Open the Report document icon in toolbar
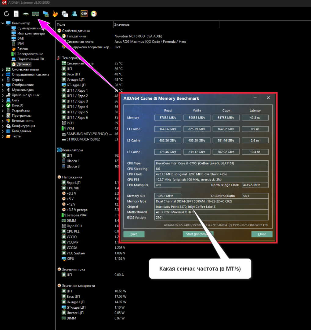The image size is (311, 330). (x=16, y=14)
